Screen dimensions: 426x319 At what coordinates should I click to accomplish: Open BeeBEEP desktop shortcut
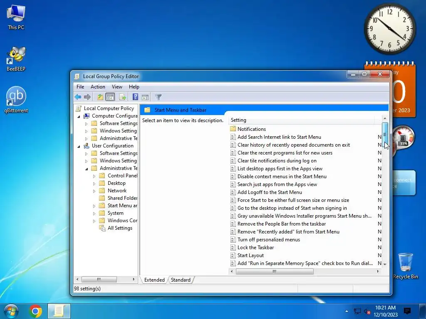coord(16,59)
